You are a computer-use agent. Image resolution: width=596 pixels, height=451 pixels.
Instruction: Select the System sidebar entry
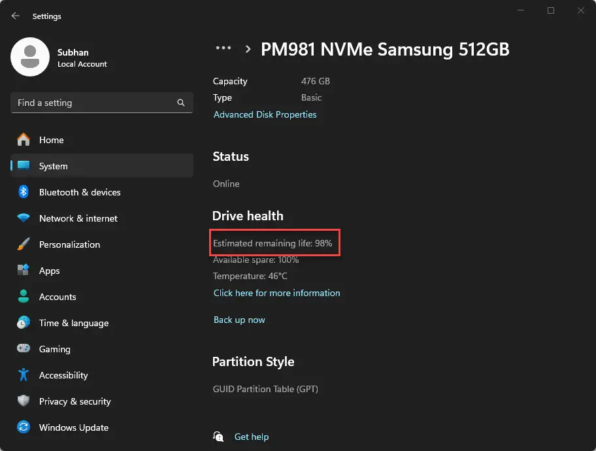click(x=53, y=166)
